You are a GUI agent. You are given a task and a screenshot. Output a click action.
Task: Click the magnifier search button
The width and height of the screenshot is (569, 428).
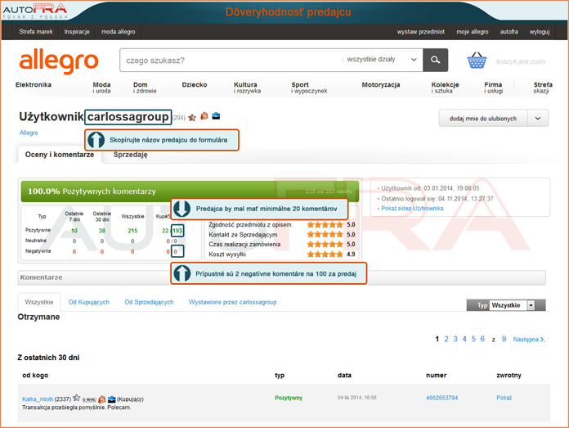tap(436, 60)
